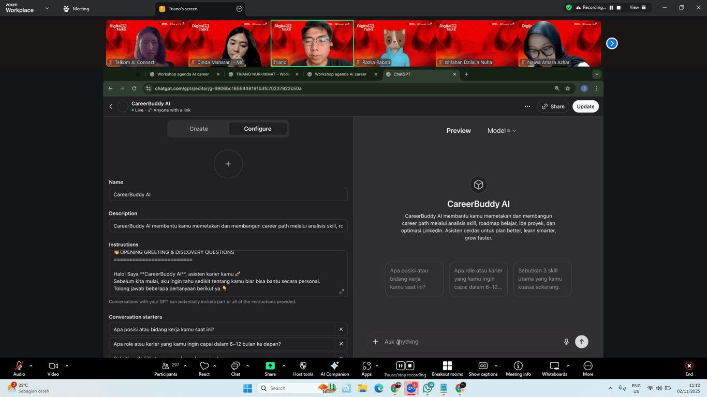The image size is (707, 397).
Task: Click Share next to Update
Action: coord(553,106)
